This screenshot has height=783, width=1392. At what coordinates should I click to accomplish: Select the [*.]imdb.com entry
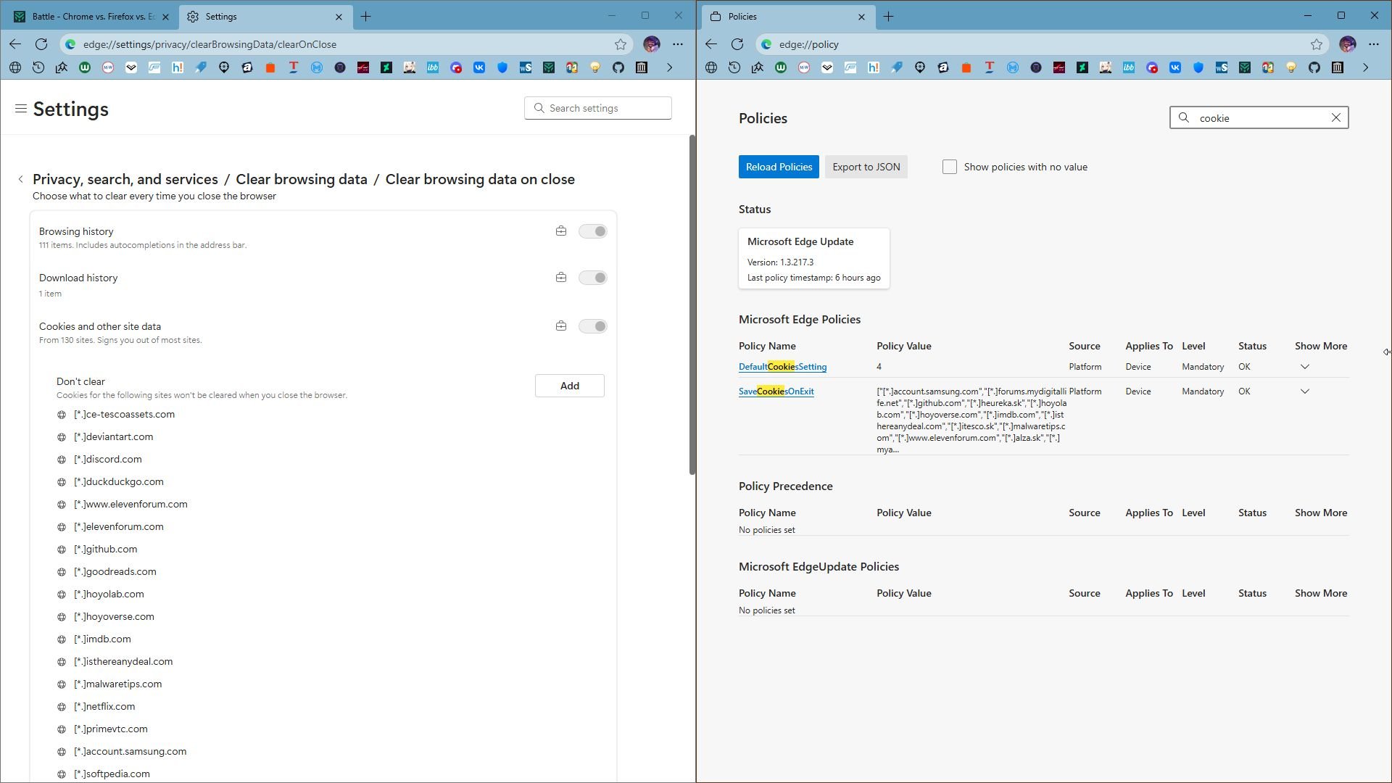(102, 639)
